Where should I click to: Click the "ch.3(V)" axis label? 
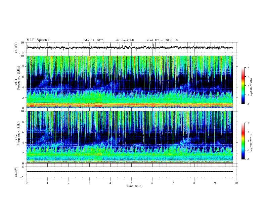(x=16, y=172)
